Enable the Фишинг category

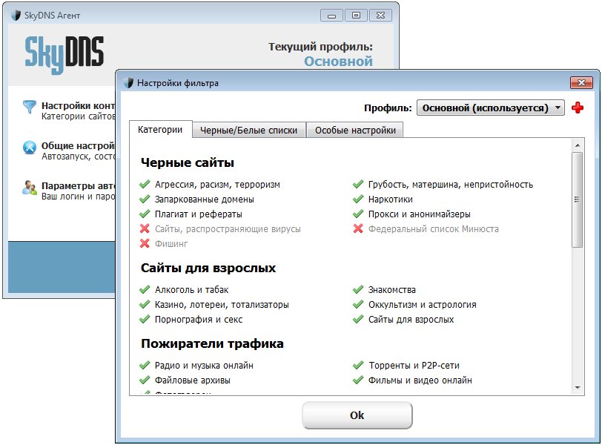click(x=145, y=243)
